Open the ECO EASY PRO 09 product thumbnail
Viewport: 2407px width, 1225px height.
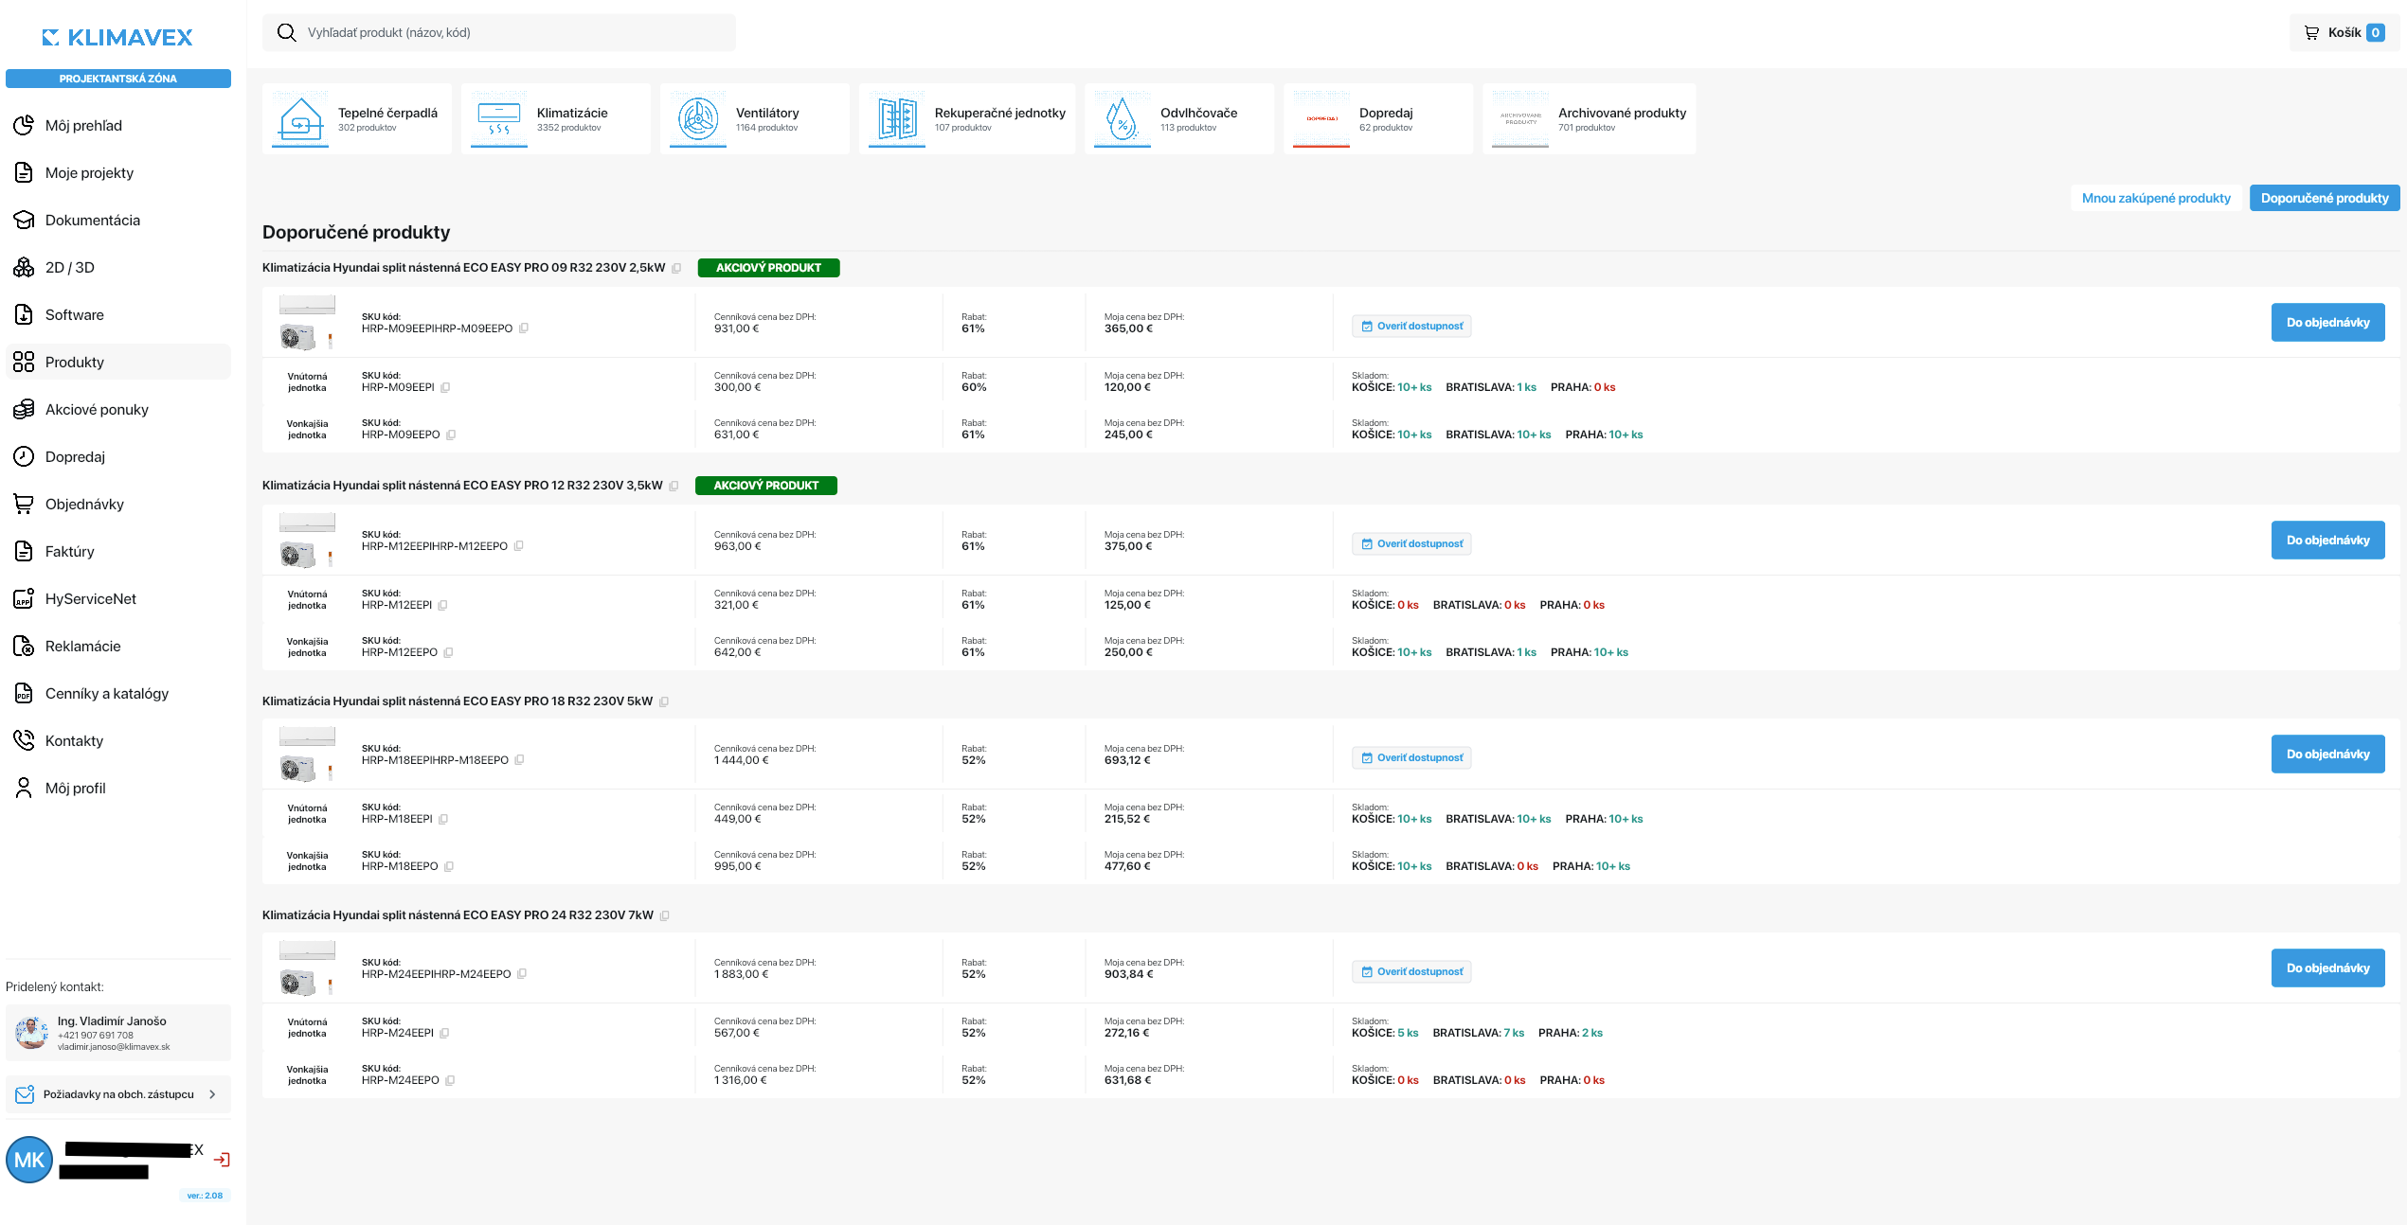307,323
